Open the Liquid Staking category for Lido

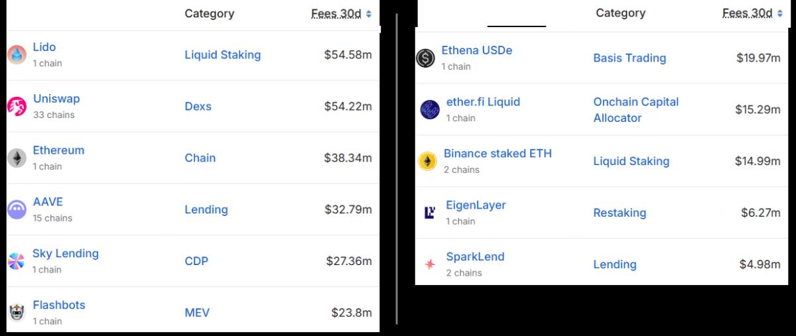(222, 55)
